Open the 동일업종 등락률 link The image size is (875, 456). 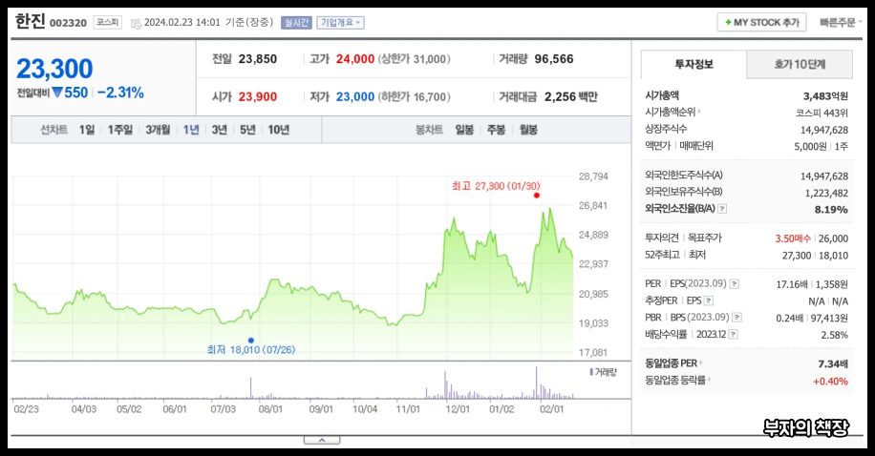[x=675, y=381]
